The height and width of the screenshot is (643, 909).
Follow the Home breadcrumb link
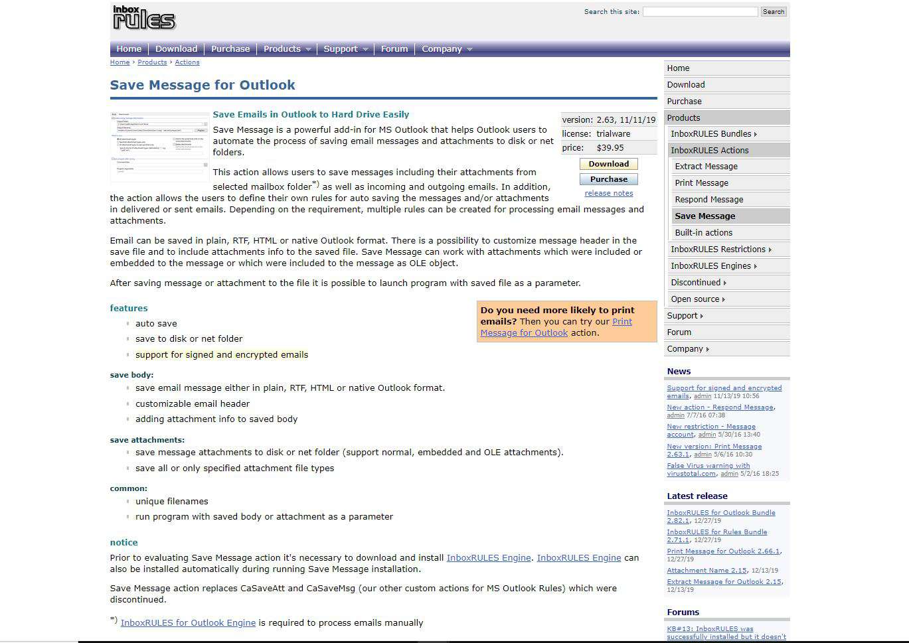[120, 62]
